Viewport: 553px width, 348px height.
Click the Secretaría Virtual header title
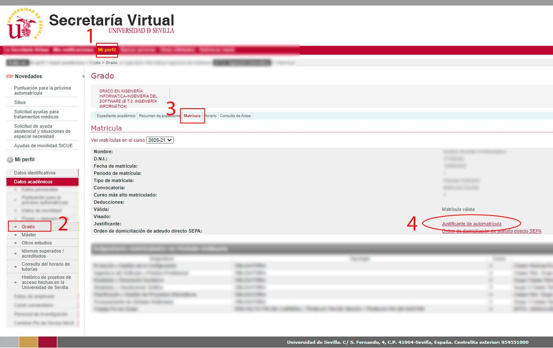pos(112,20)
